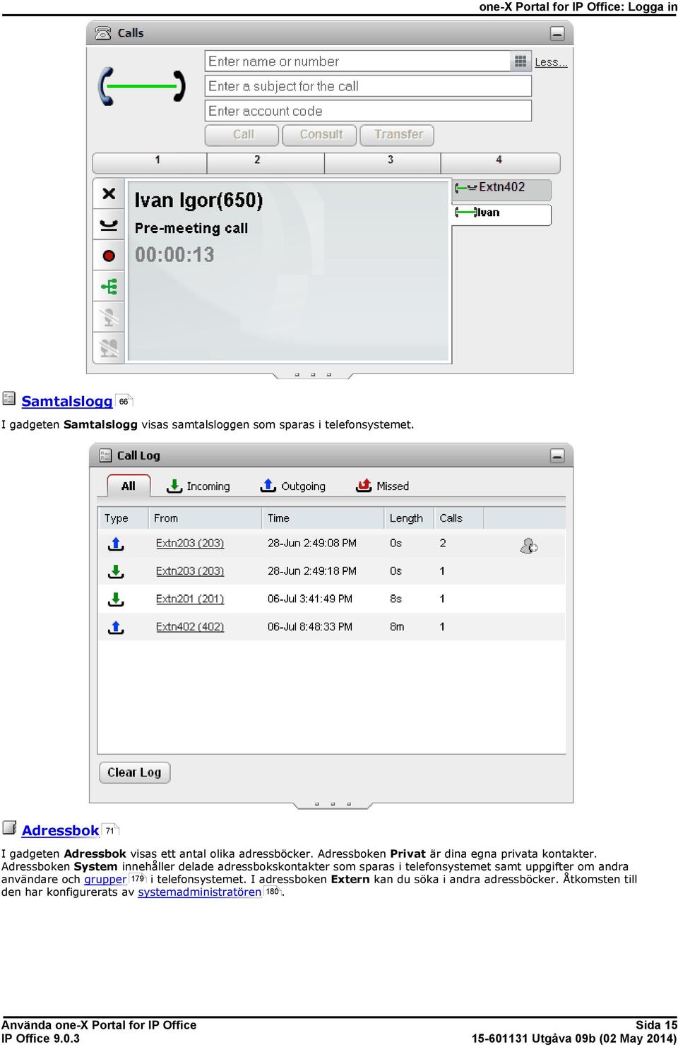
Task: Open the Samtalslogg link
Action: pos(67,401)
